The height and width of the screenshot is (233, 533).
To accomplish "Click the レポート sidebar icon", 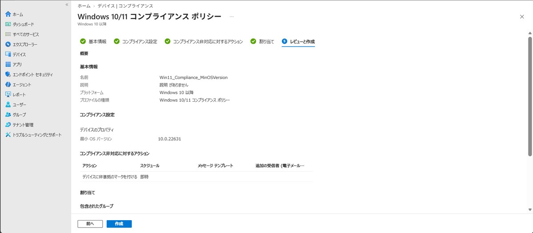I will point(8,95).
